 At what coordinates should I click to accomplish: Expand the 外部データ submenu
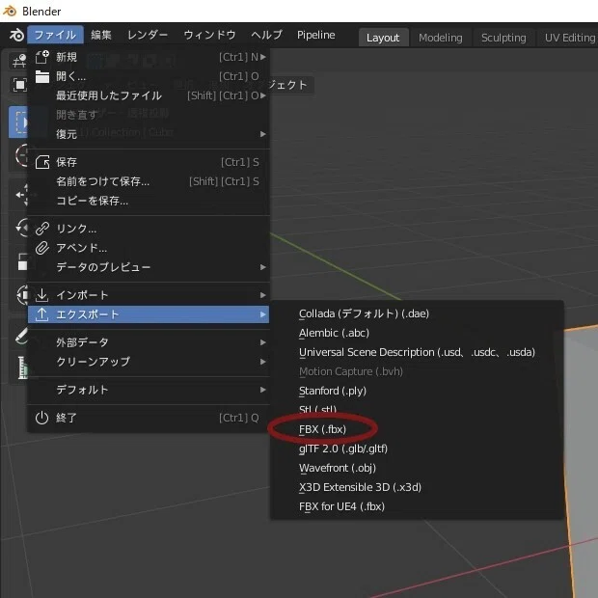pos(149,342)
